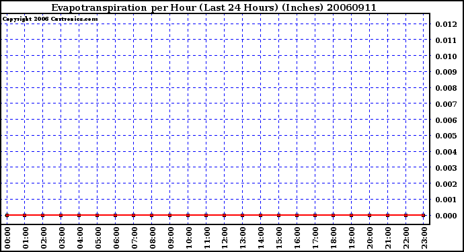Click the 08:00 x-axis label

(153, 238)
